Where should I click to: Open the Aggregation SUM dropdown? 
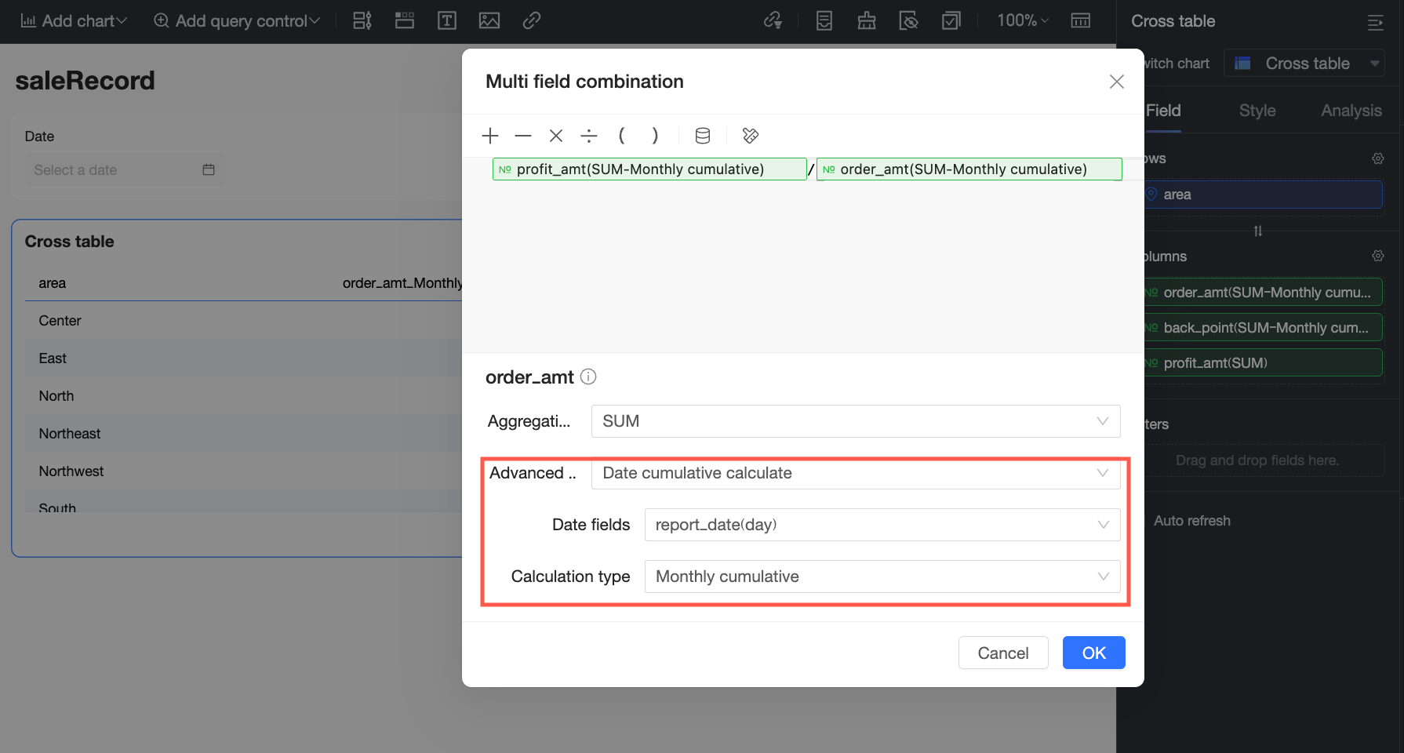(856, 421)
